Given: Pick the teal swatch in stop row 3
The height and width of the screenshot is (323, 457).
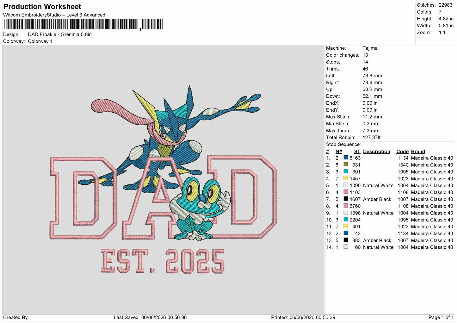Looking at the screenshot, I should coord(346,171).
